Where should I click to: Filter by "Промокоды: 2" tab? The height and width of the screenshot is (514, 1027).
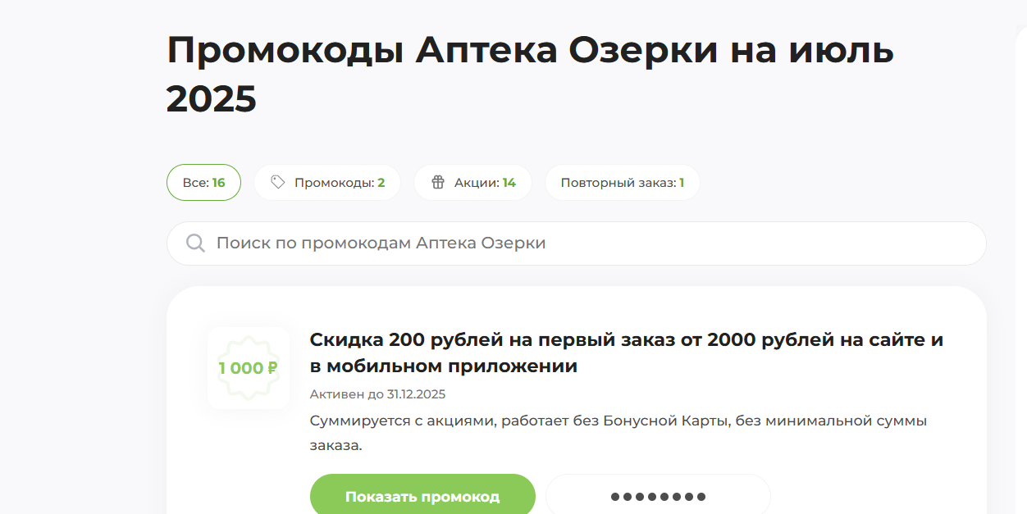point(327,183)
